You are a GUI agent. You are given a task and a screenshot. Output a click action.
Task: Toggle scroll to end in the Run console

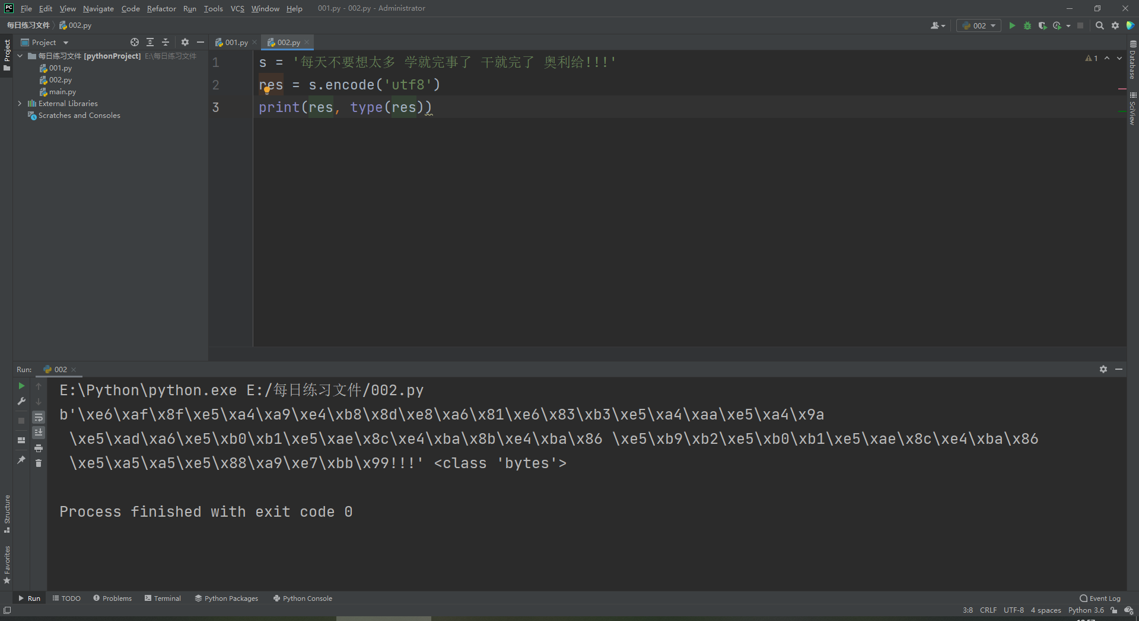(39, 433)
